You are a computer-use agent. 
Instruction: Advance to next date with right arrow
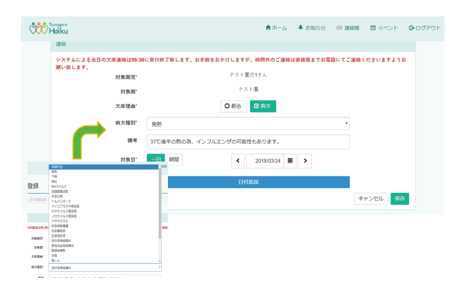point(306,161)
